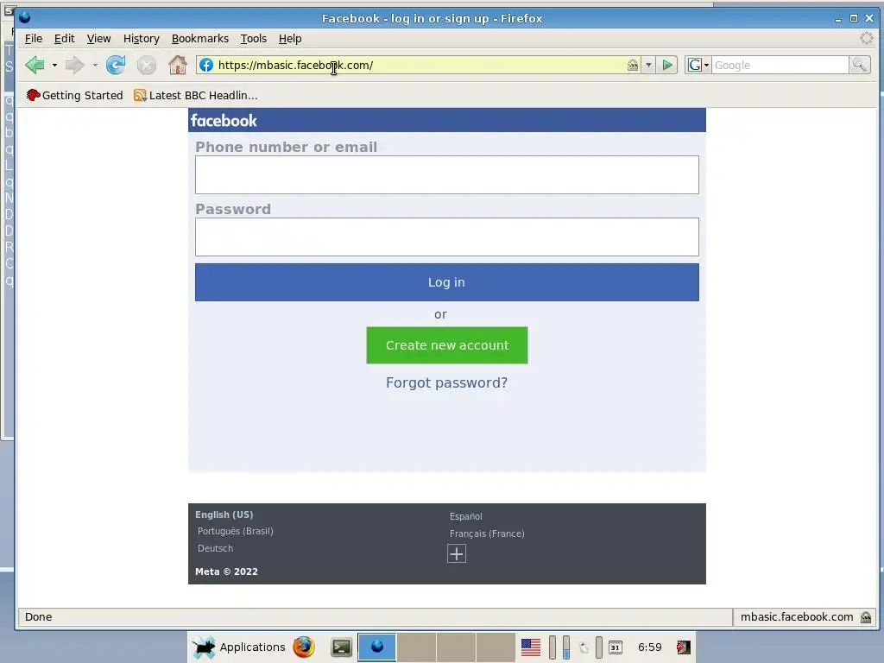Close the Firefox window
The width and height of the screenshot is (884, 663).
pos(869,19)
